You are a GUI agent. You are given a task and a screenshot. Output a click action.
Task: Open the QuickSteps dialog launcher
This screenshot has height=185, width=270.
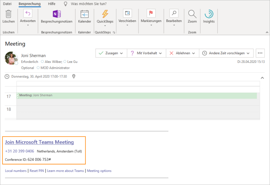pyautogui.click(x=114, y=32)
